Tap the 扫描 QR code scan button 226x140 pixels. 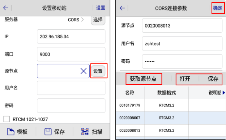coord(92,132)
